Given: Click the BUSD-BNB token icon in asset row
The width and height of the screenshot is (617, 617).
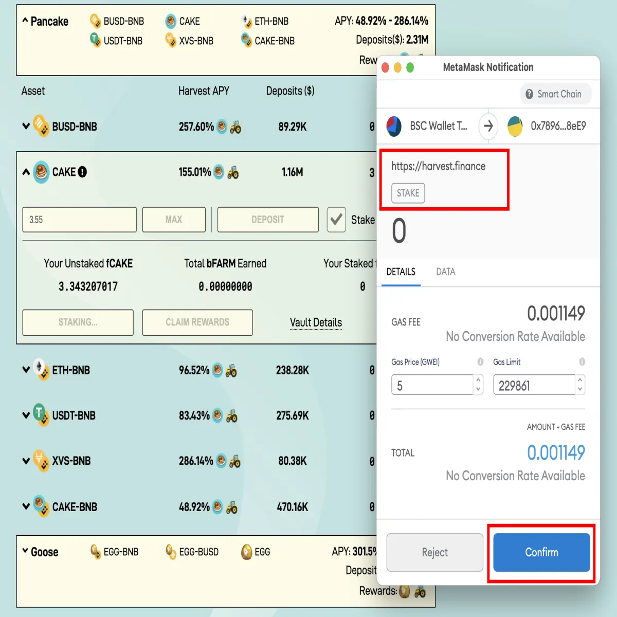Looking at the screenshot, I should coord(41,126).
